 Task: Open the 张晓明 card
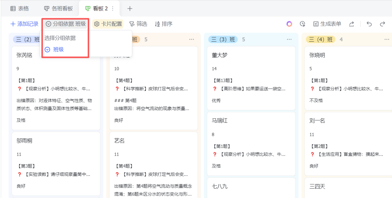click(348, 78)
